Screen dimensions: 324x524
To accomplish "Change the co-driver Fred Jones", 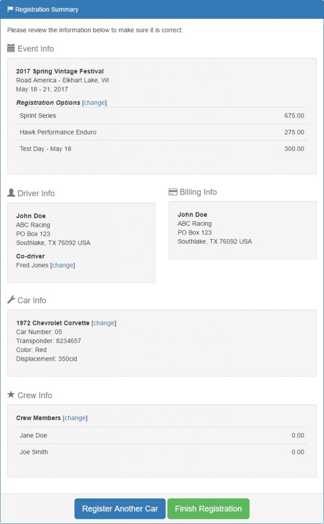I will coord(63,266).
